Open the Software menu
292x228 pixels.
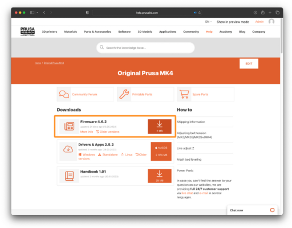point(124,32)
